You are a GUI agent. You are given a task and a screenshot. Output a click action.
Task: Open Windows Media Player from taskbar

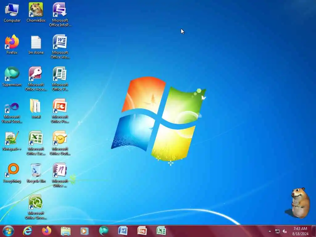pos(85,231)
